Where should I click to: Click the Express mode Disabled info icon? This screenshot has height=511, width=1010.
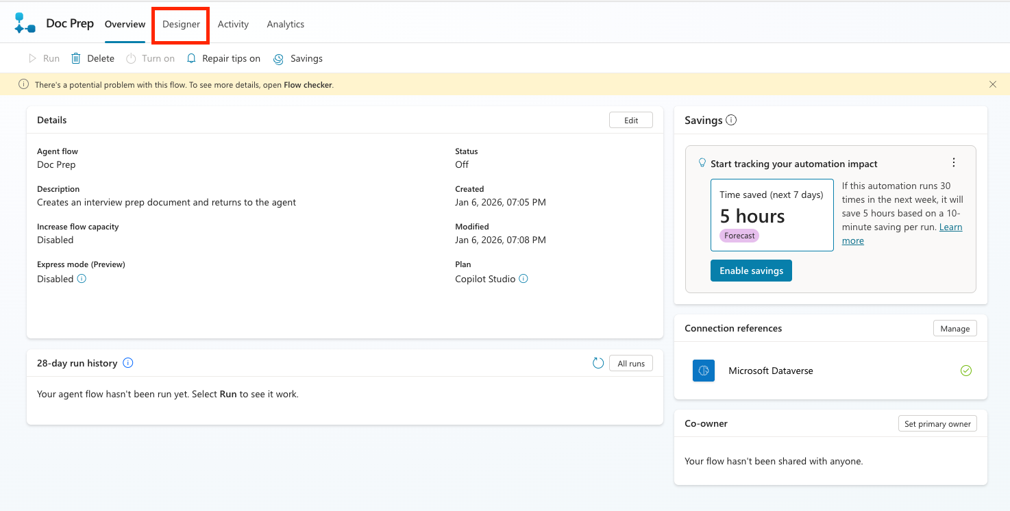(x=82, y=279)
